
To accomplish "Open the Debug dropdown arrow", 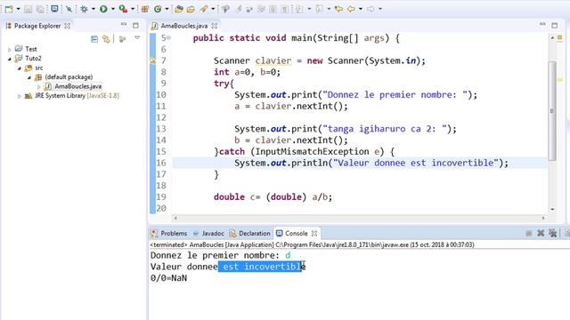I will [94, 9].
